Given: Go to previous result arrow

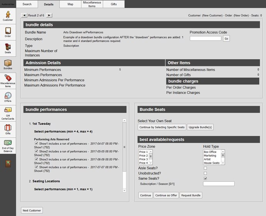Looking at the screenshot, I should (x=24, y=15).
